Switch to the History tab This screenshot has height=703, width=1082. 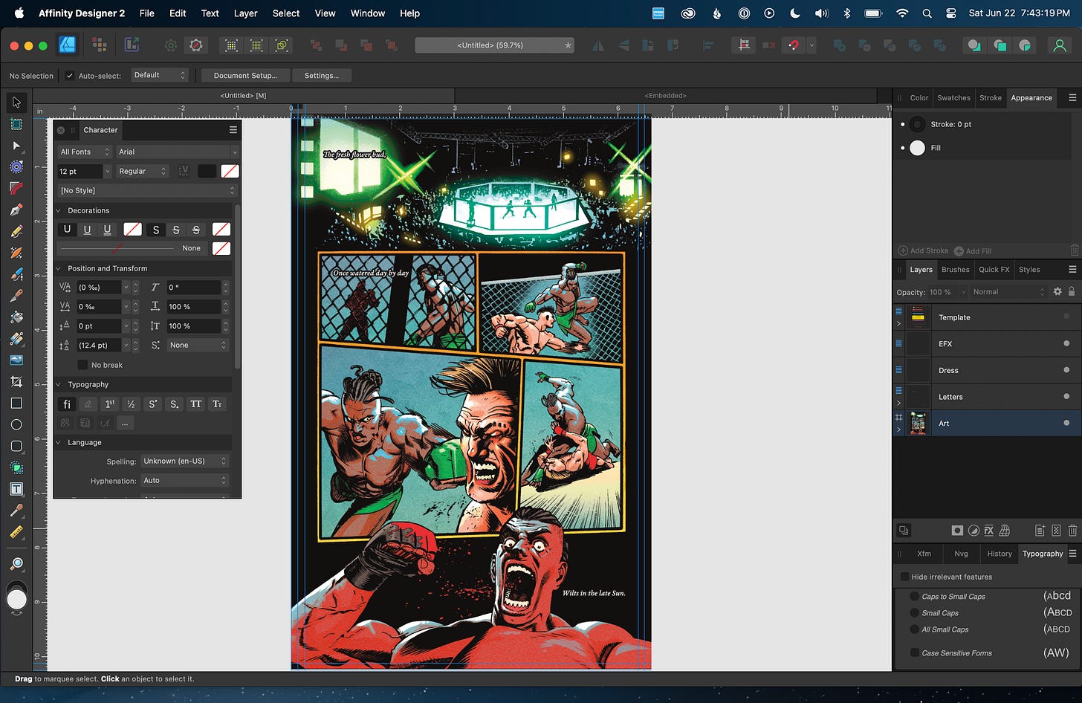point(1000,554)
